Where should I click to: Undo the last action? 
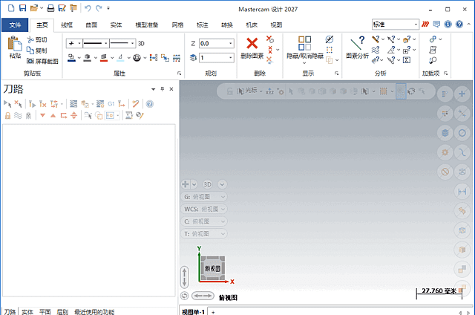click(x=88, y=8)
